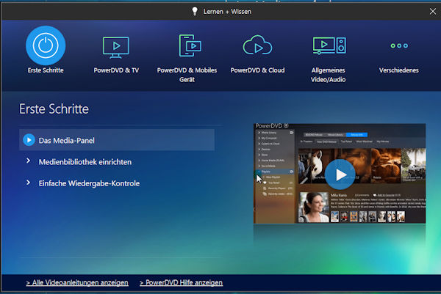Open the Alle Videoanleitungen anzeigen link

[x=77, y=282]
